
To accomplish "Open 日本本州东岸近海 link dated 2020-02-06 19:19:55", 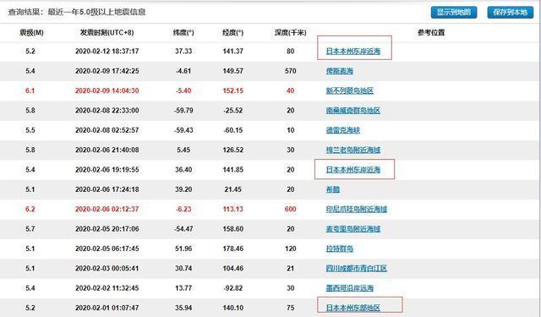I will pyautogui.click(x=353, y=170).
